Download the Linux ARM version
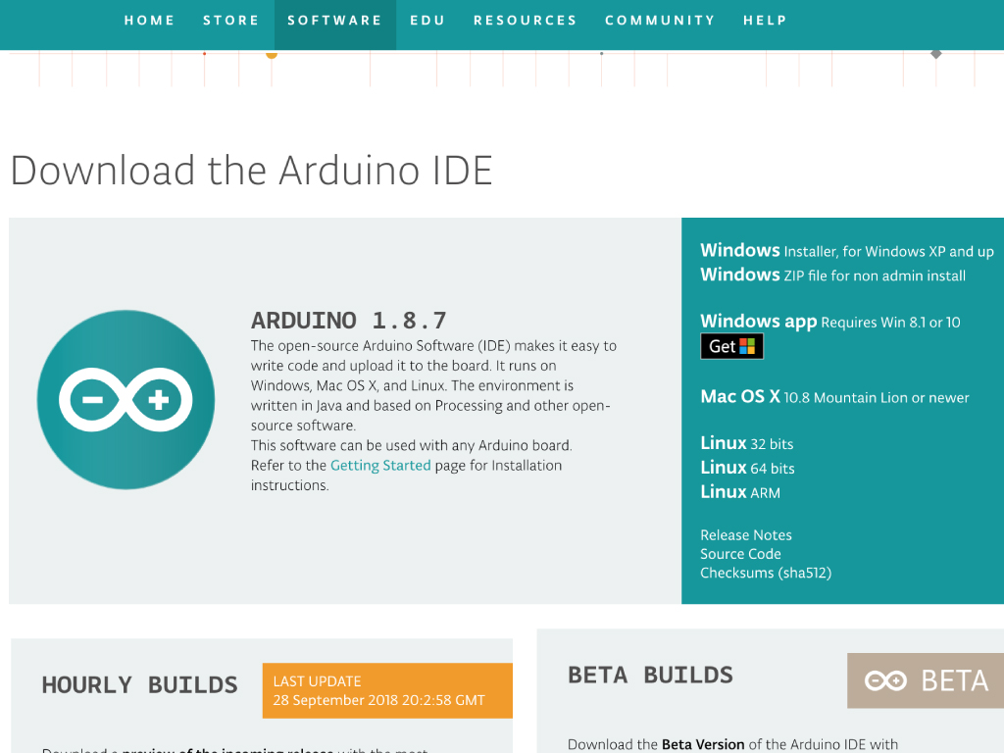This screenshot has height=753, width=1004. point(740,492)
